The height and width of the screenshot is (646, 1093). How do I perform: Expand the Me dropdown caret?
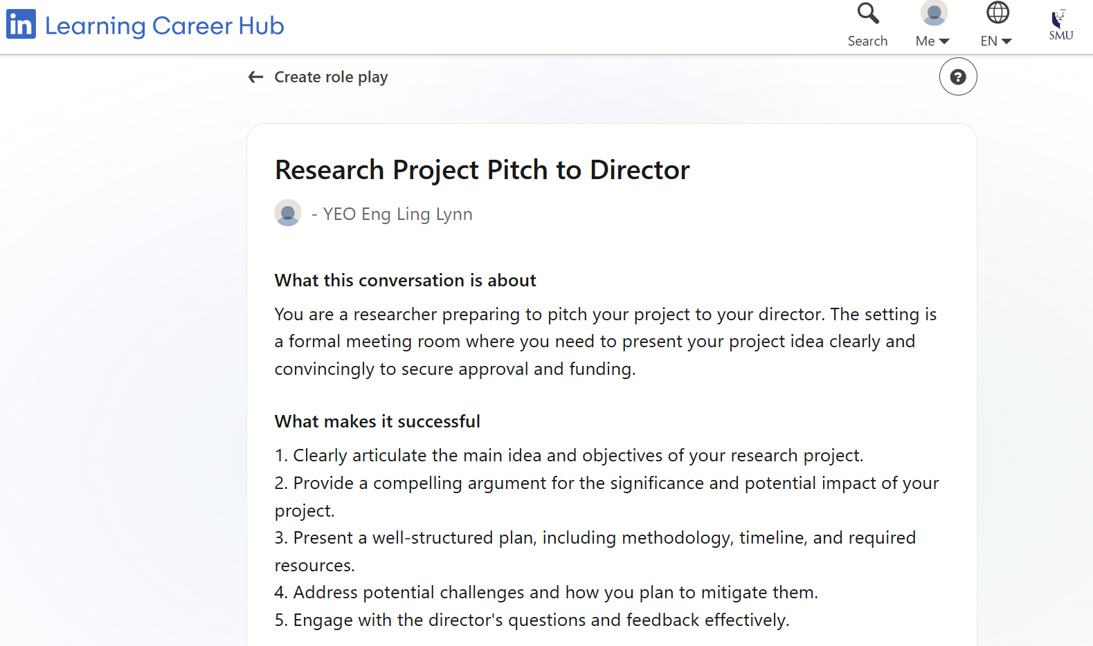[x=944, y=41]
